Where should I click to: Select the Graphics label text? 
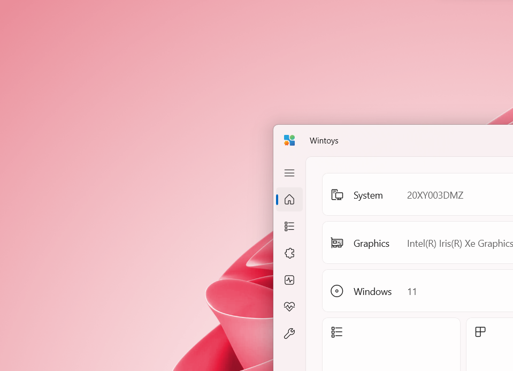(x=371, y=244)
